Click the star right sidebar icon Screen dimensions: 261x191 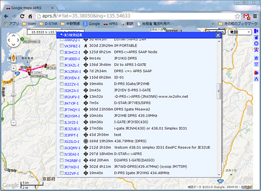click(256, 58)
